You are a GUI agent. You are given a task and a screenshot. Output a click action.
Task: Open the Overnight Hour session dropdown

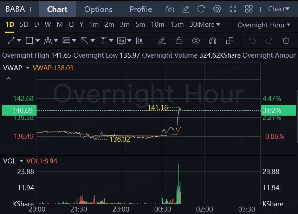point(264,25)
